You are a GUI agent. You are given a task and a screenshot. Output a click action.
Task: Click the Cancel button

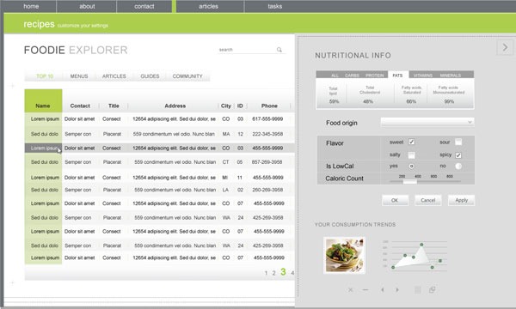427,200
